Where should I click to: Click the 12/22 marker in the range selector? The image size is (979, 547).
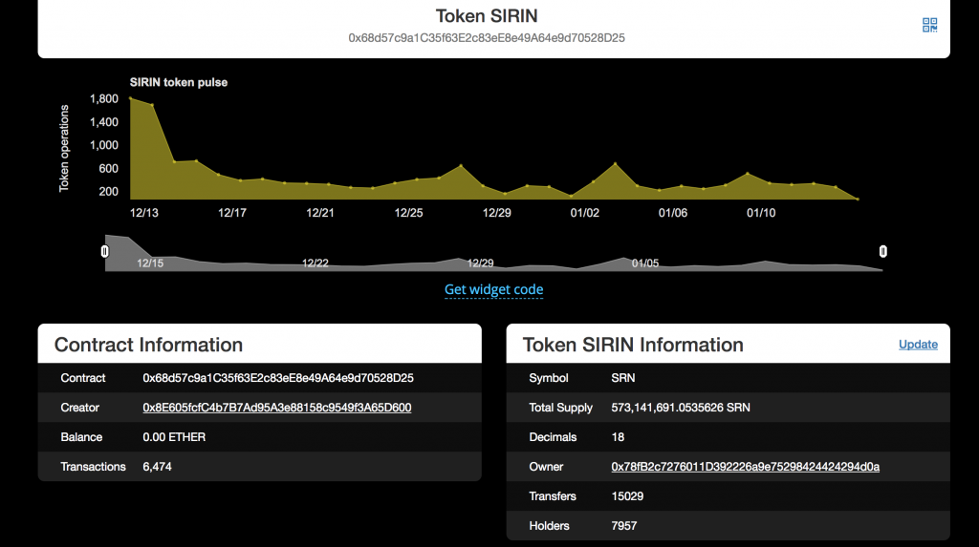[x=315, y=263]
